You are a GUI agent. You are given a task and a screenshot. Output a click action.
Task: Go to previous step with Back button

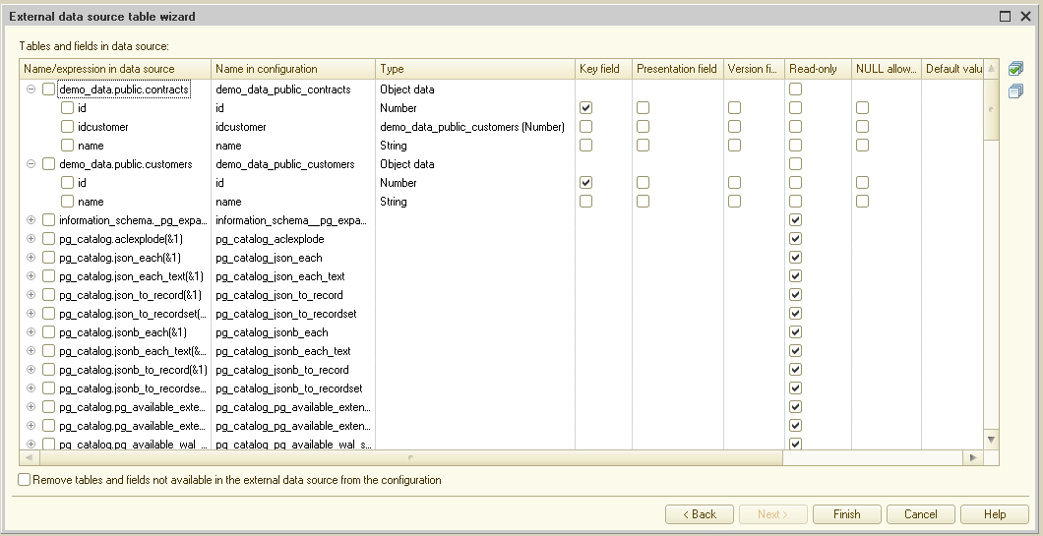point(699,514)
